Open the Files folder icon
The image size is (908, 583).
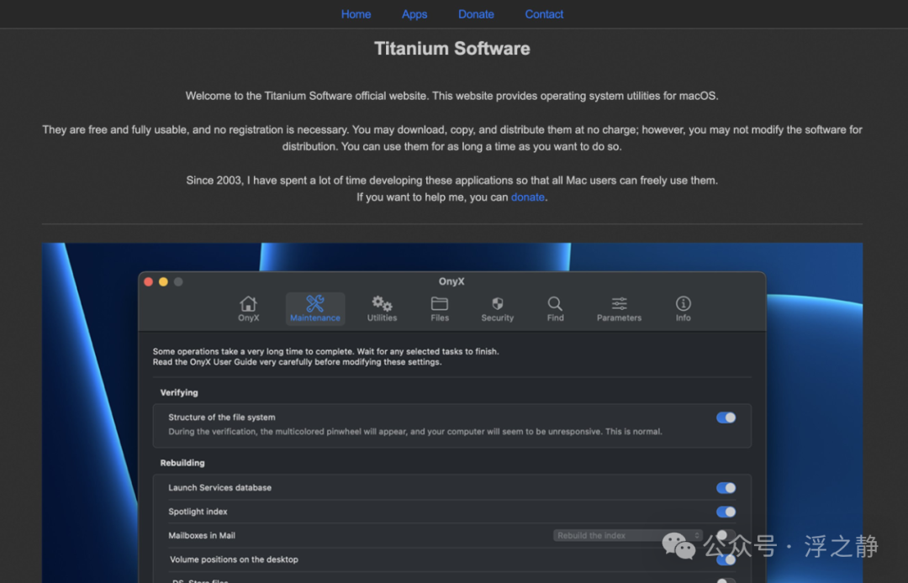coord(440,309)
